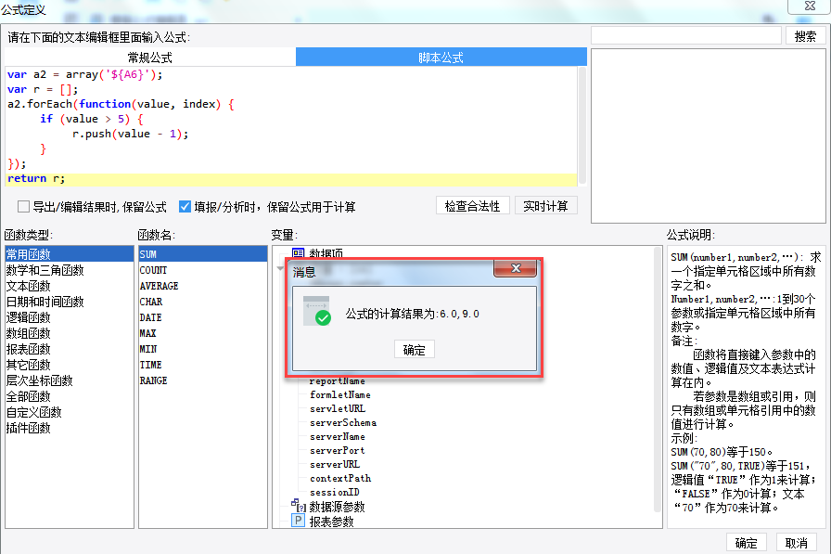Click the 取消 button
Screen dimensions: 831x554
pos(797,543)
